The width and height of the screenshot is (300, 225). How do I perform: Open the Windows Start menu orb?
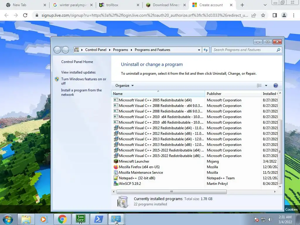[x=8, y=219]
